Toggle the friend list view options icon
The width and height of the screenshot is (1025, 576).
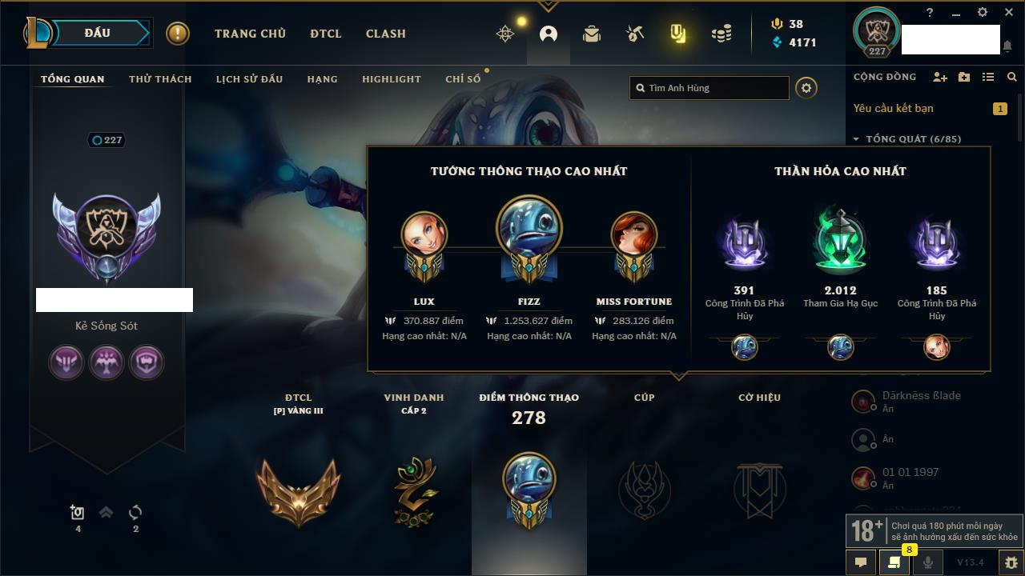pyautogui.click(x=988, y=77)
